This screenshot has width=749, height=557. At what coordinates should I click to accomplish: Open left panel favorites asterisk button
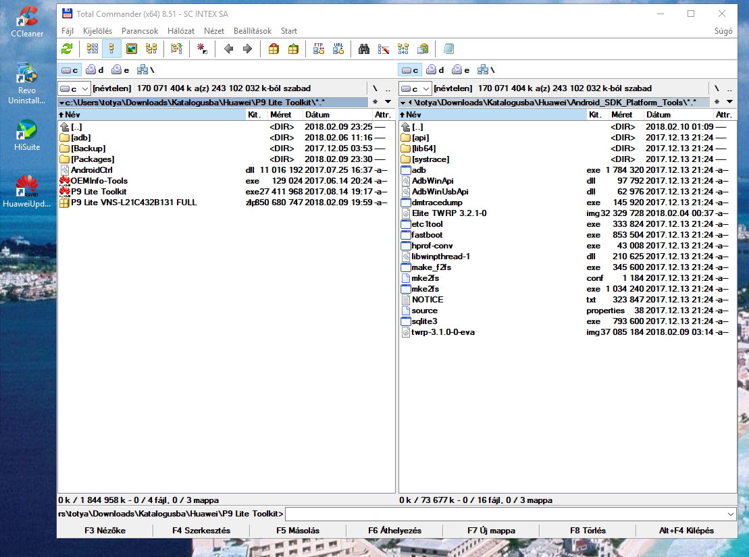point(375,102)
